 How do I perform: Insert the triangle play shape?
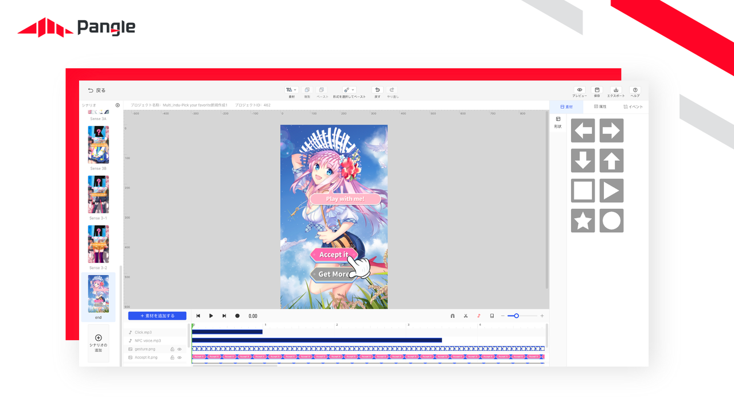(x=611, y=191)
